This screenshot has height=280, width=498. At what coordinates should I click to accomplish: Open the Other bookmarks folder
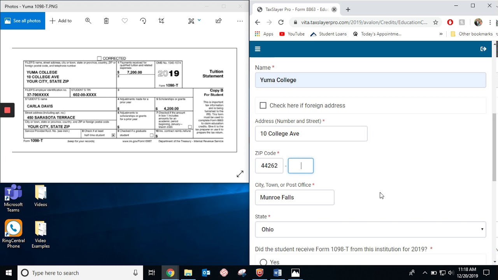point(471,34)
